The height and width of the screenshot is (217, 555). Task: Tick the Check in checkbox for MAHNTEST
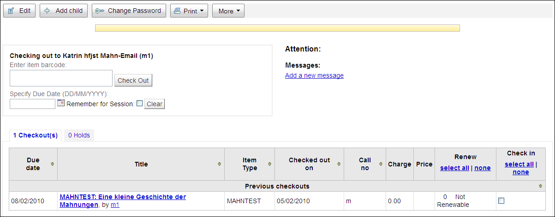point(501,200)
